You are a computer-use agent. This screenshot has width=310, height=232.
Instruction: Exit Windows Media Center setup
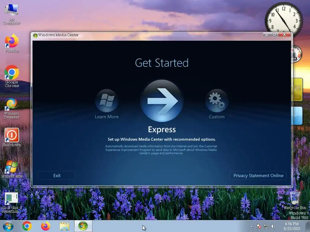(x=57, y=176)
